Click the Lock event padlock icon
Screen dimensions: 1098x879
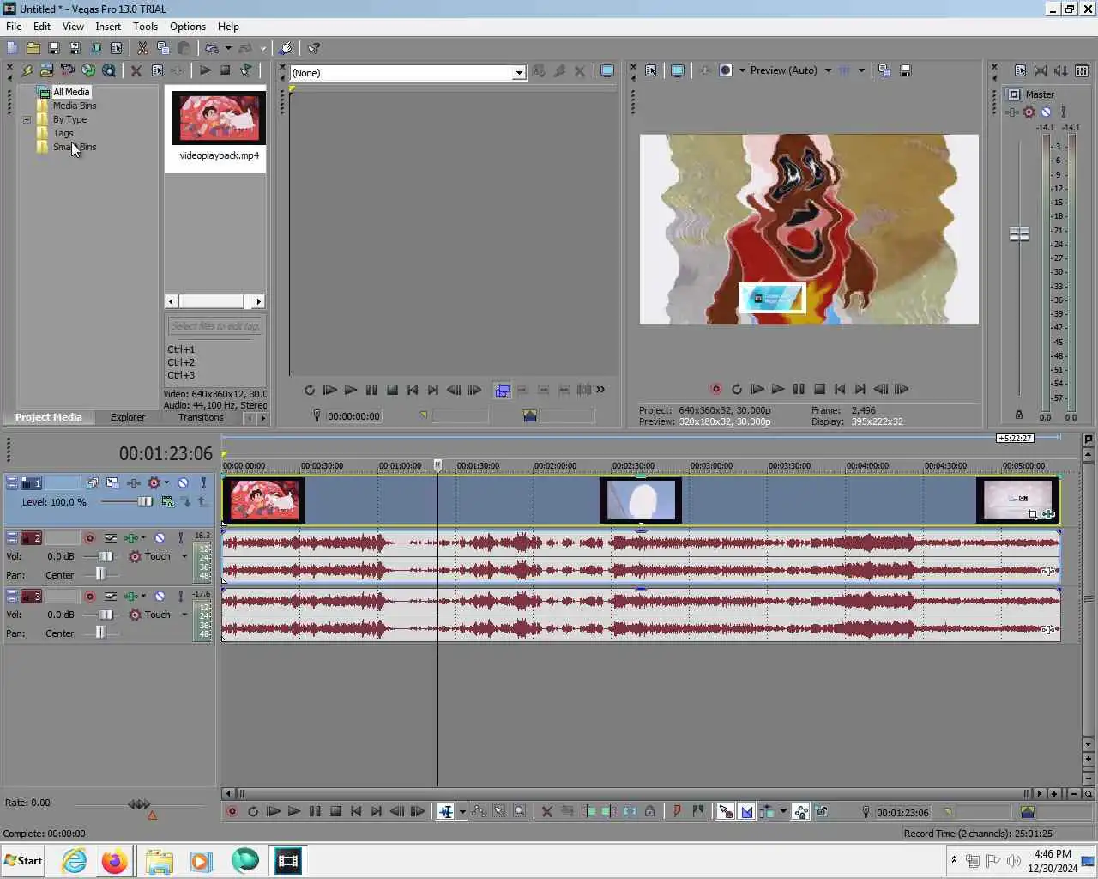[x=650, y=811]
